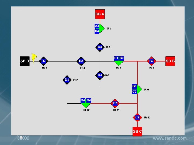The height and width of the screenshot is (145, 194).
Task: Click the IR-8 black diamond D4
Action: [x=100, y=75]
